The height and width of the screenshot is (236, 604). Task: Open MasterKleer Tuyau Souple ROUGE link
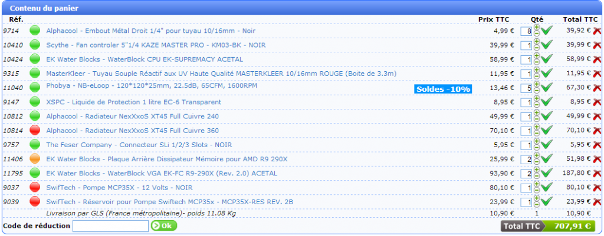click(x=221, y=74)
